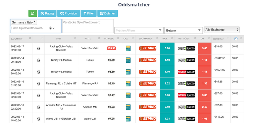Open the Provision settings button
Image resolution: width=255 pixels, height=123 pixels.
point(68,13)
